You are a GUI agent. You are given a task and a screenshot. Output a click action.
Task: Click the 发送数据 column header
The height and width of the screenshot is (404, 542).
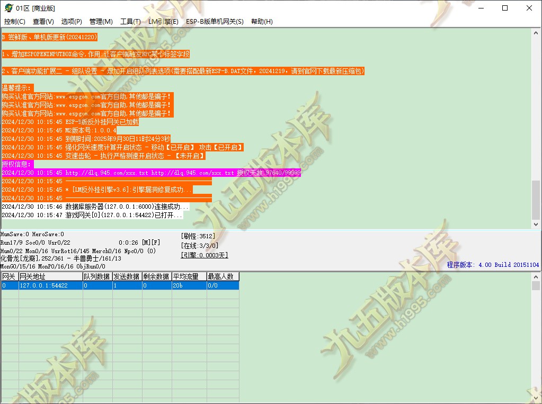(127, 276)
